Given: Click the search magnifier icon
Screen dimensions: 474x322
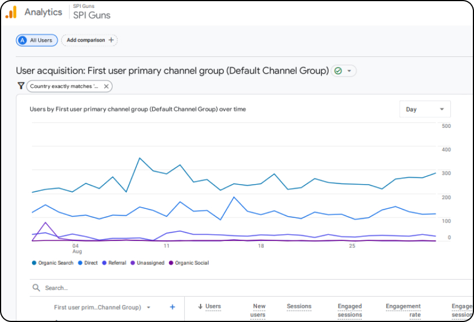Looking at the screenshot, I should pyautogui.click(x=36, y=288).
